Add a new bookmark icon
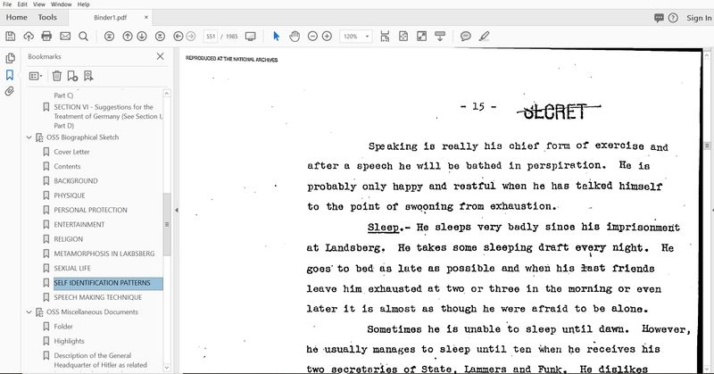The height and width of the screenshot is (374, 714). tap(72, 76)
